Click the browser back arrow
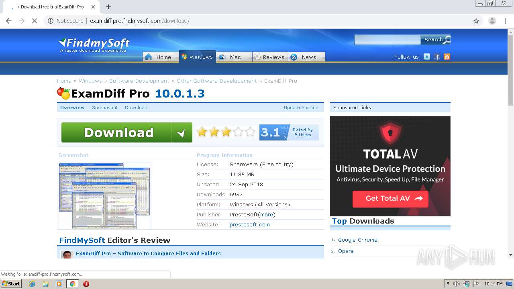The height and width of the screenshot is (289, 514). [9, 21]
